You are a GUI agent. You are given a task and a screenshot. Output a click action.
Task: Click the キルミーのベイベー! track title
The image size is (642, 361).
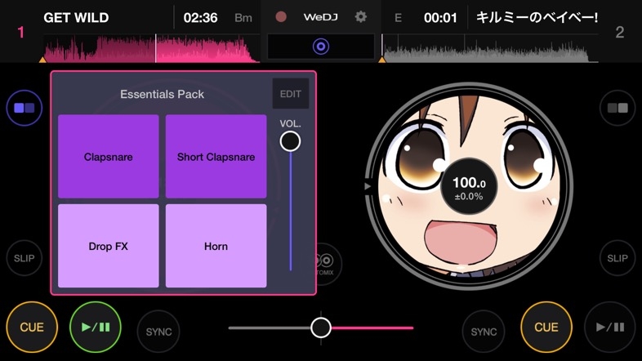pos(537,18)
